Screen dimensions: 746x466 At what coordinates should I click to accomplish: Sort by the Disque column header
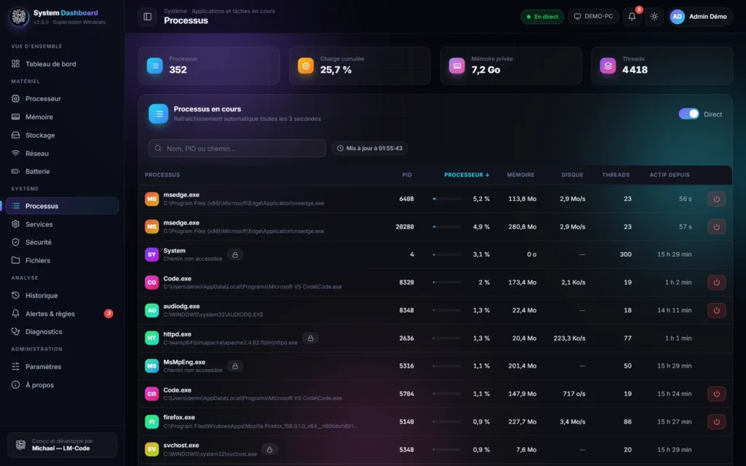[x=572, y=175]
